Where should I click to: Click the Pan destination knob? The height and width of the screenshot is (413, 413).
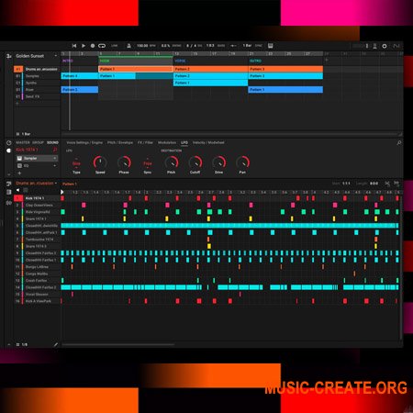(242, 162)
